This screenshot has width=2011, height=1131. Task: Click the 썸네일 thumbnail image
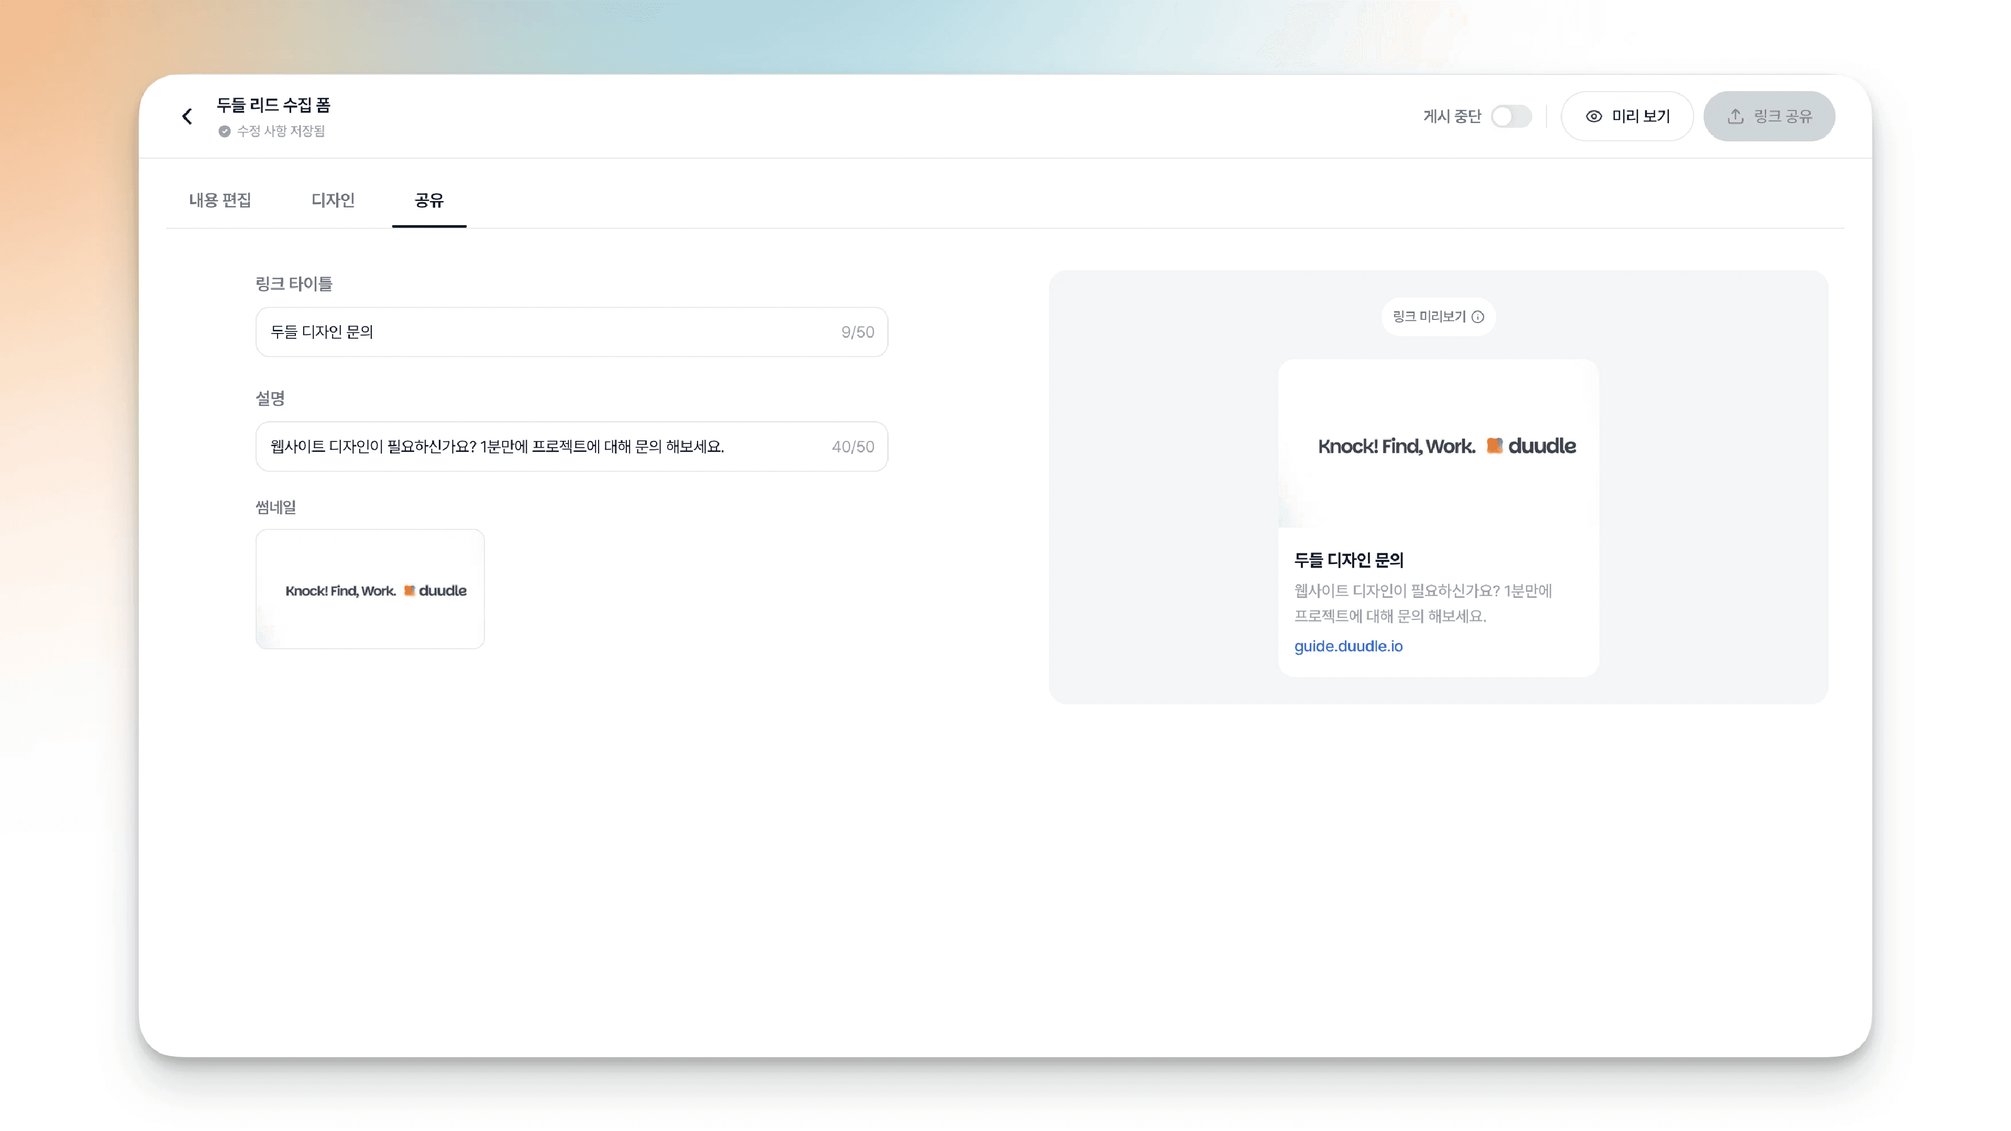[370, 589]
